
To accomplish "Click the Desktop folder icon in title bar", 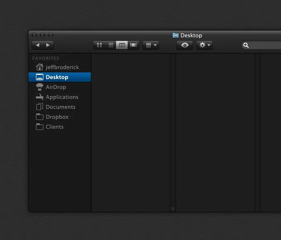I will 176,35.
